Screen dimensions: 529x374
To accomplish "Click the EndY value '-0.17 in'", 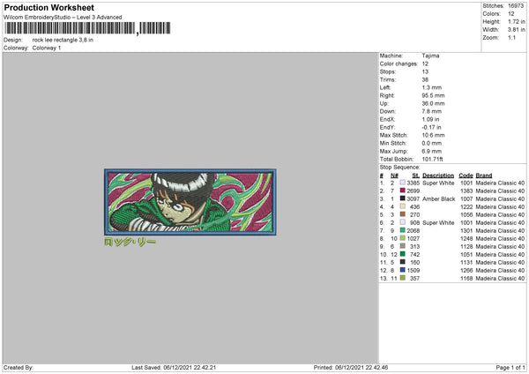I will (431, 128).
